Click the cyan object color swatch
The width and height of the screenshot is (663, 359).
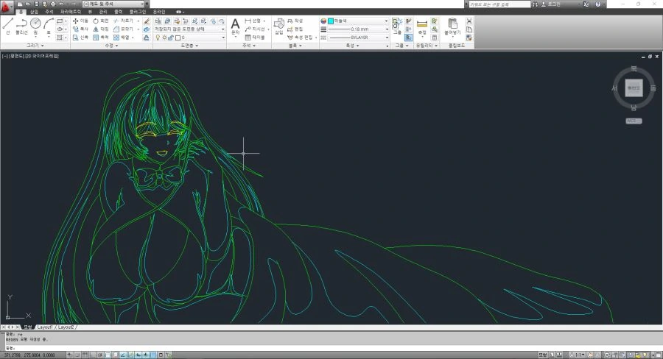tap(331, 21)
